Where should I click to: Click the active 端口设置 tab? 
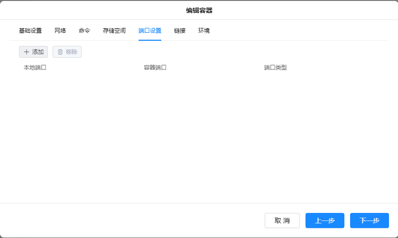click(150, 31)
